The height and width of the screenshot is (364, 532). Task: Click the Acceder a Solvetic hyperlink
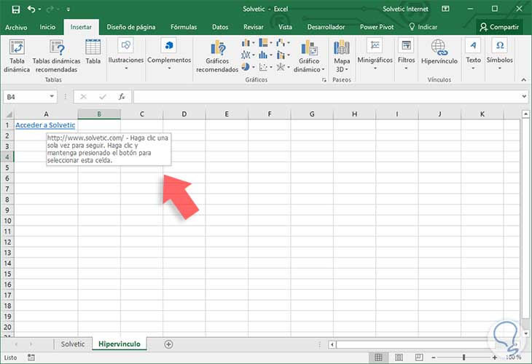click(45, 125)
